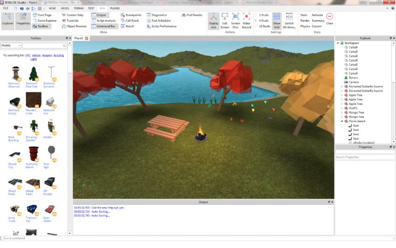Switch to the TERRAIN ribbon tab
Image resolution: width=396 pixels, height=248 pixels.
click(79, 8)
